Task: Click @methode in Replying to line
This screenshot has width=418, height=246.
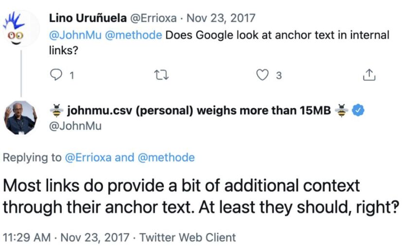Action: click(166, 157)
